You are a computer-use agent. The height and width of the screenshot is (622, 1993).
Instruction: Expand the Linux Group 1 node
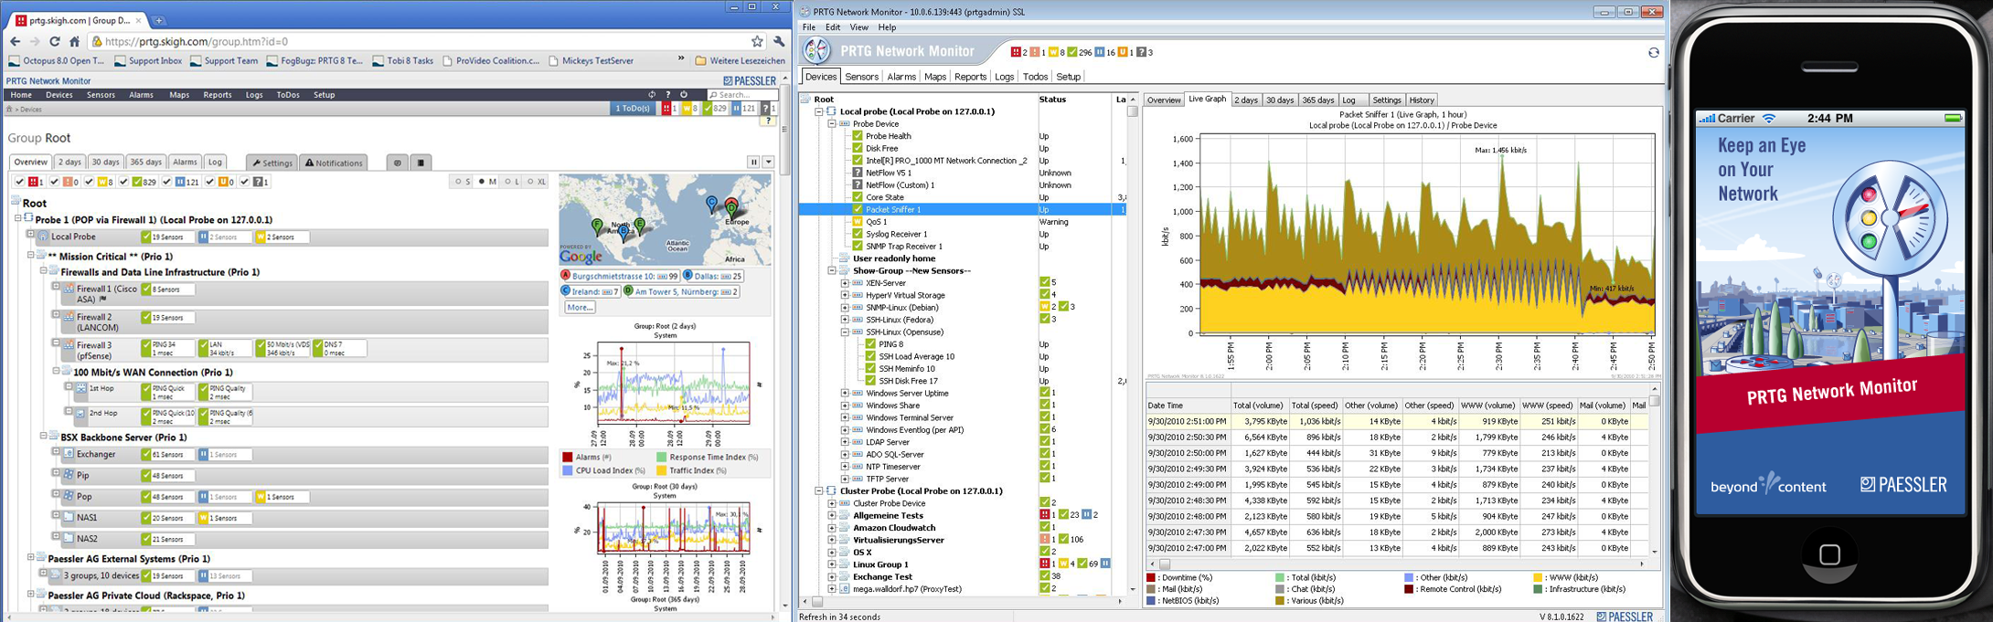coord(832,564)
